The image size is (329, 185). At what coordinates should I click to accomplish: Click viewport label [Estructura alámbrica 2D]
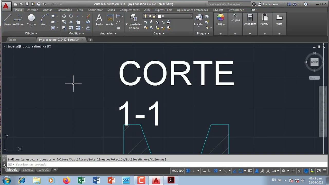tap(35, 47)
